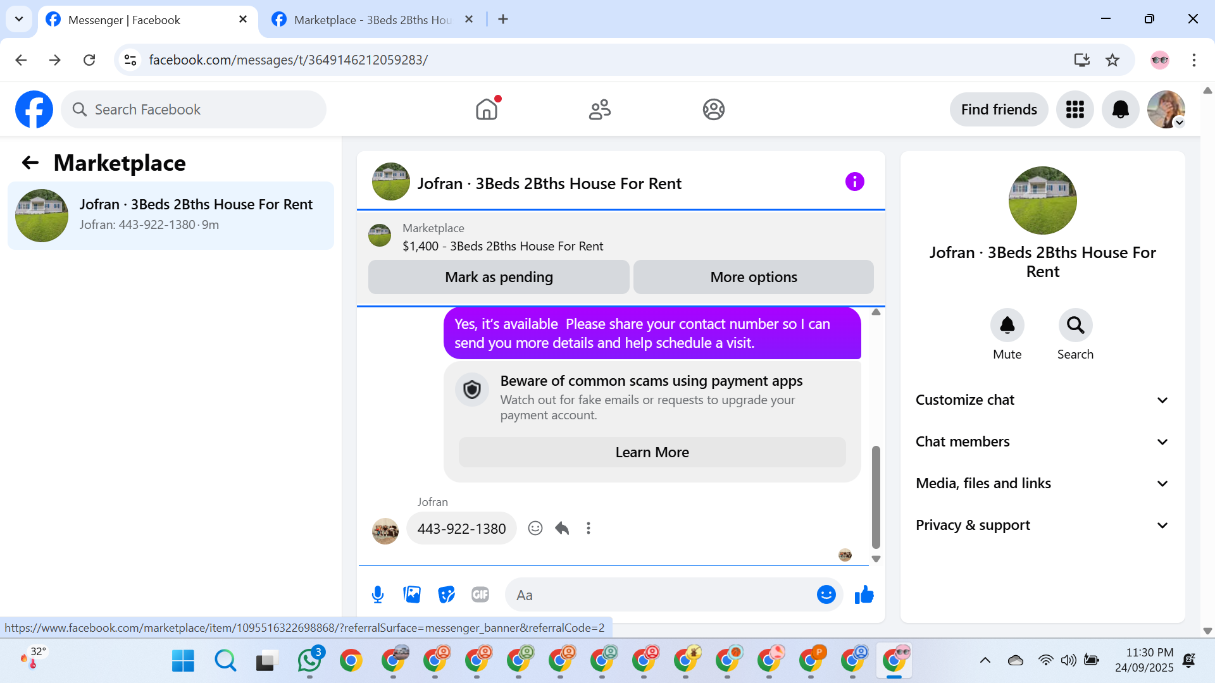Expand the Privacy & support section
1215x683 pixels.
point(1042,526)
